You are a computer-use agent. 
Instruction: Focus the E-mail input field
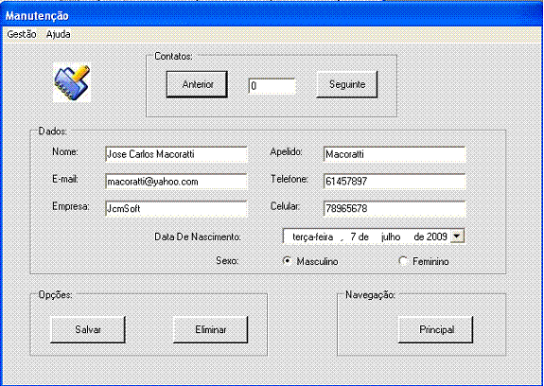point(176,181)
